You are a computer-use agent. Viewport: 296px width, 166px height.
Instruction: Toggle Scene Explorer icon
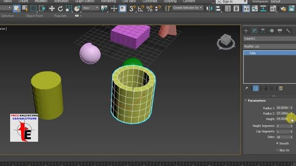[x=228, y=8]
